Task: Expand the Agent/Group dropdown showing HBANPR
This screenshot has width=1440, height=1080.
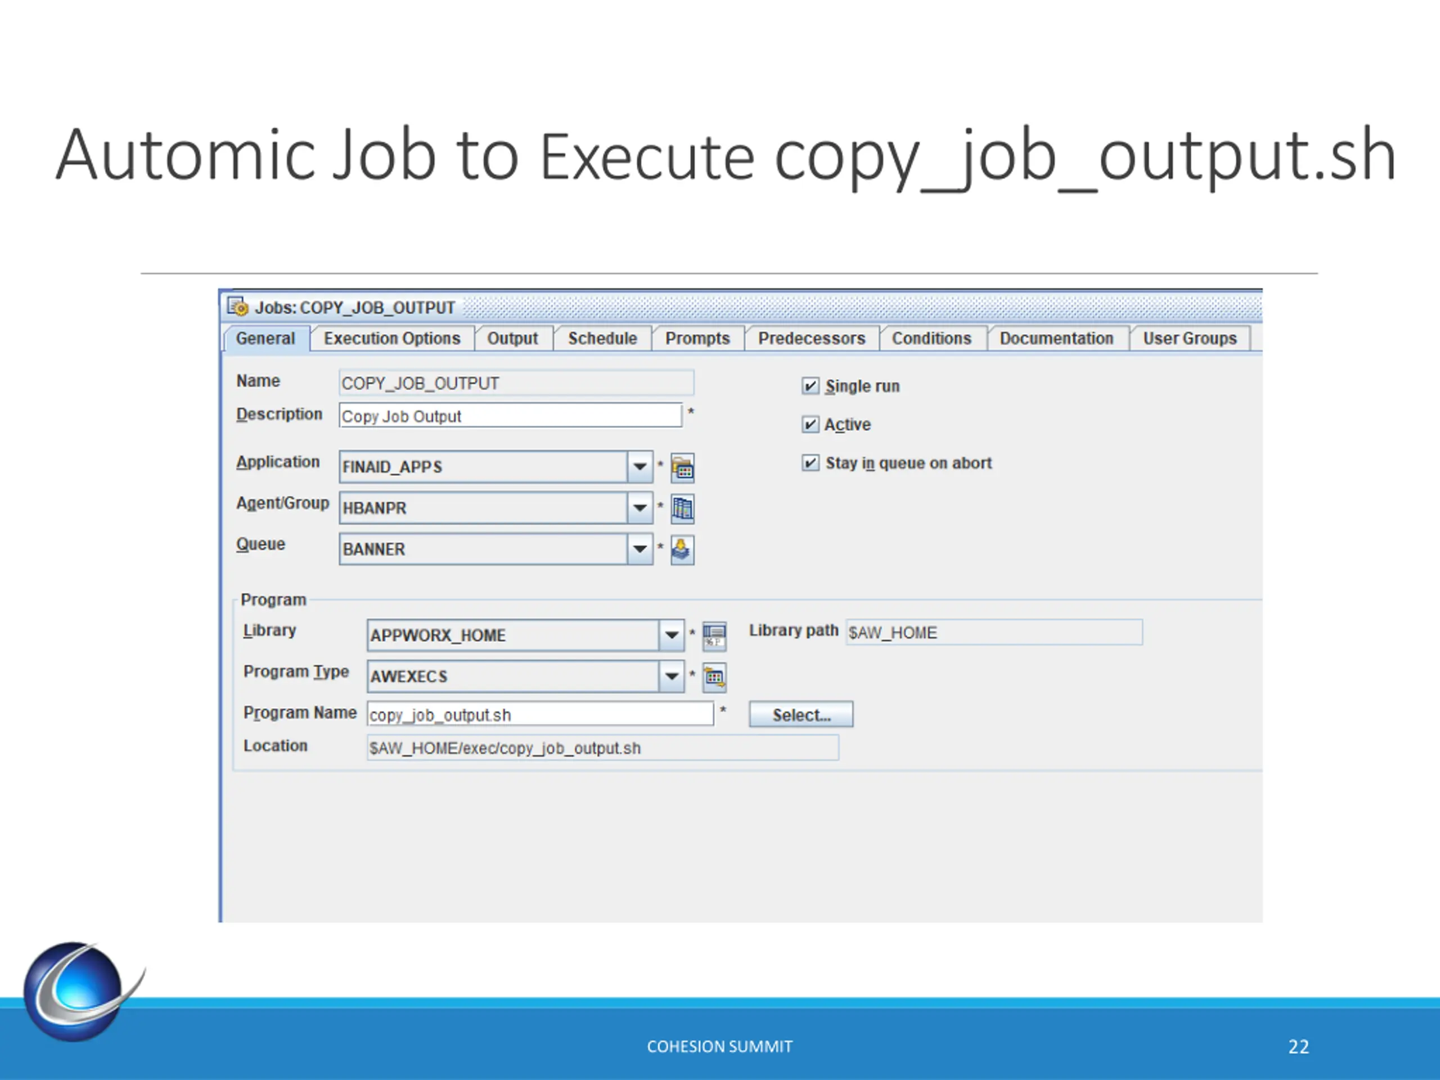Action: (640, 508)
